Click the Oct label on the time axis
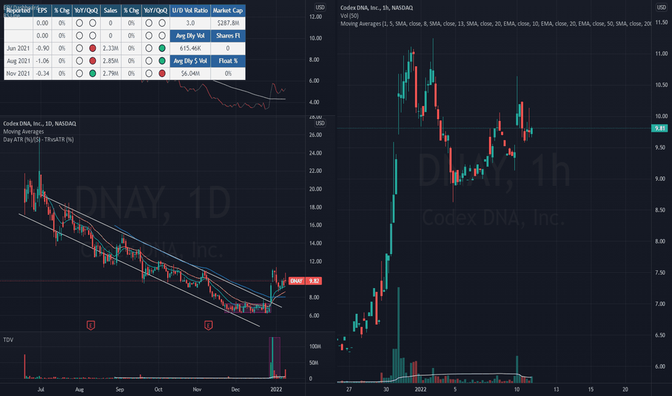The height and width of the screenshot is (396, 672). pyautogui.click(x=158, y=389)
